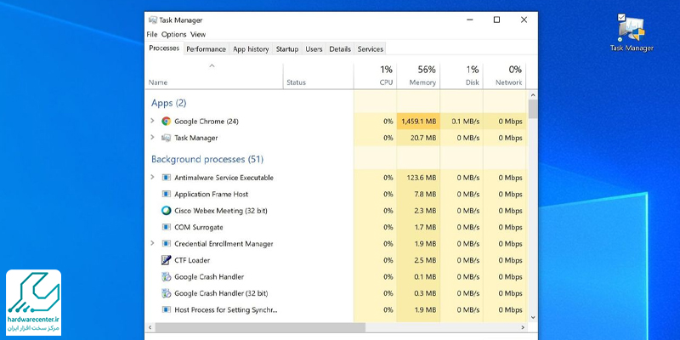Sort processes by CPU column
This screenshot has width=680, height=340.
pyautogui.click(x=375, y=76)
